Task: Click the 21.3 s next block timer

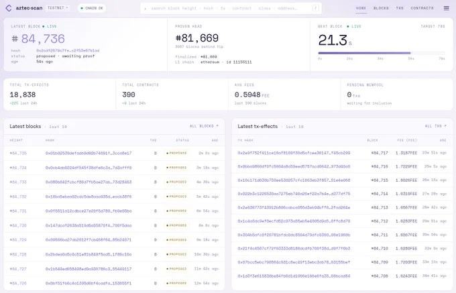Action: point(335,40)
